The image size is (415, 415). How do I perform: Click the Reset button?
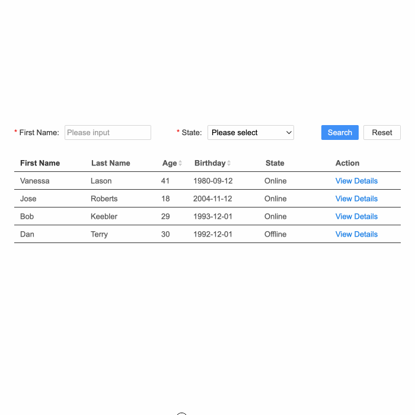click(x=382, y=133)
